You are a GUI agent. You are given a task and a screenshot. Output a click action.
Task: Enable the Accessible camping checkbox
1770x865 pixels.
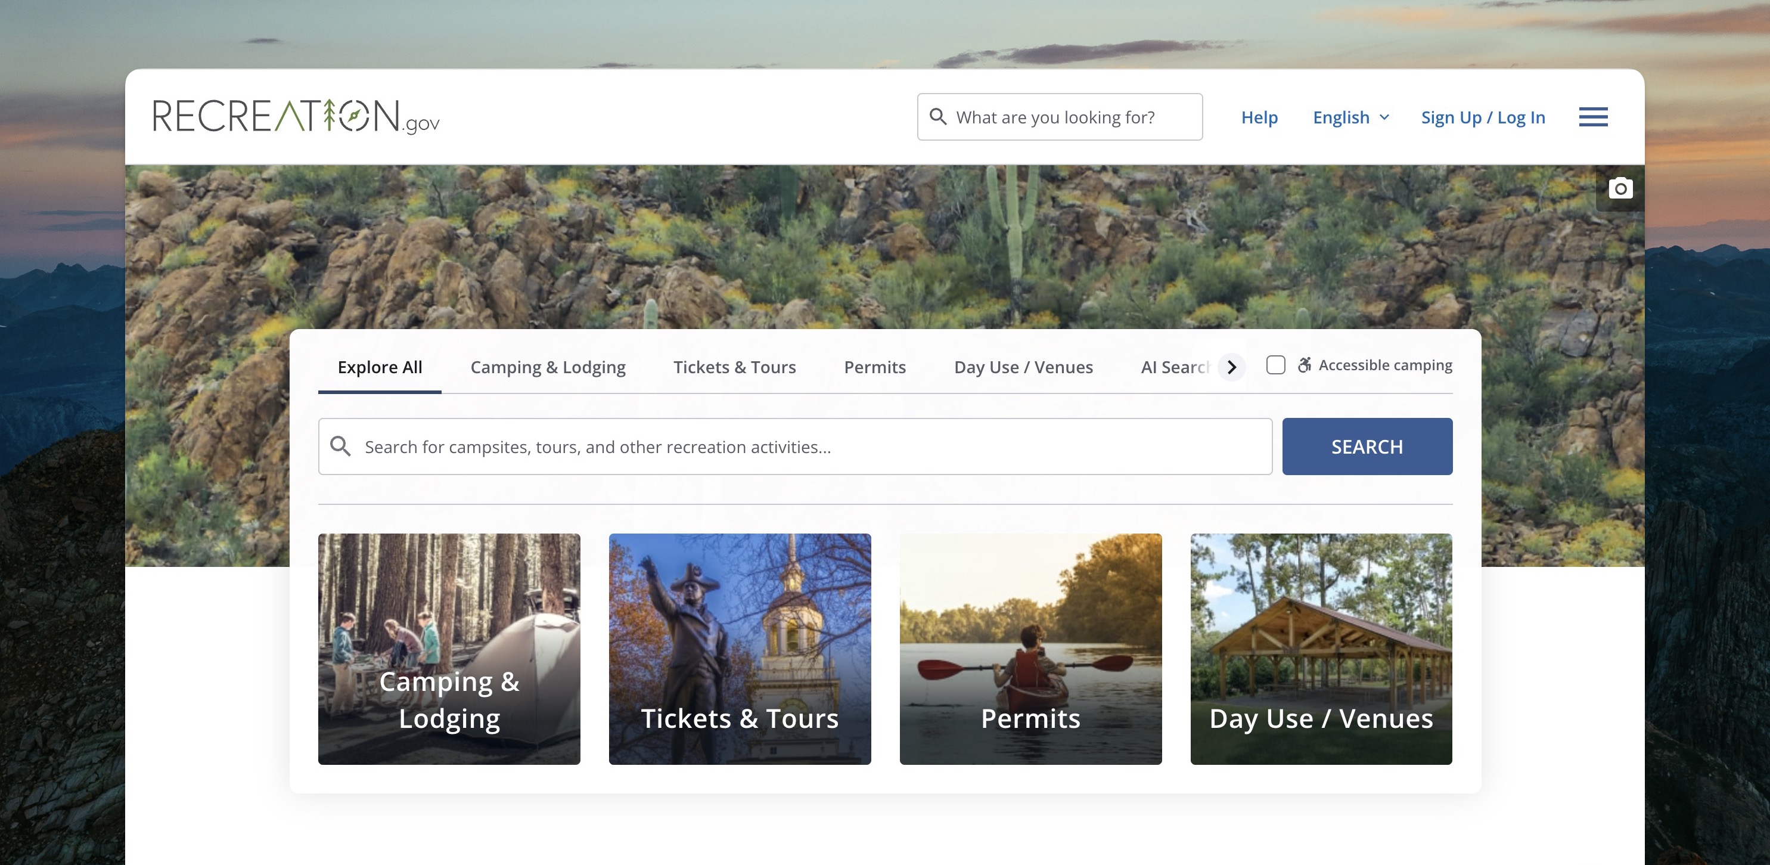(1275, 365)
